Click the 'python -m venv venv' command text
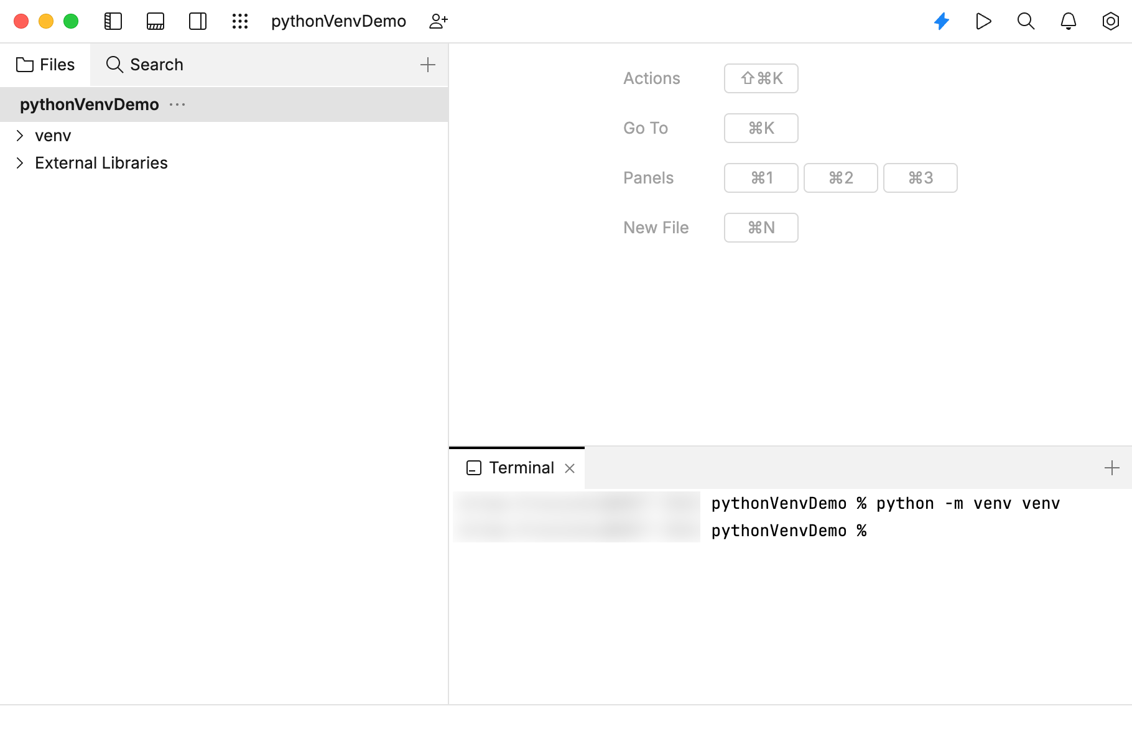1132x734 pixels. [x=968, y=503]
